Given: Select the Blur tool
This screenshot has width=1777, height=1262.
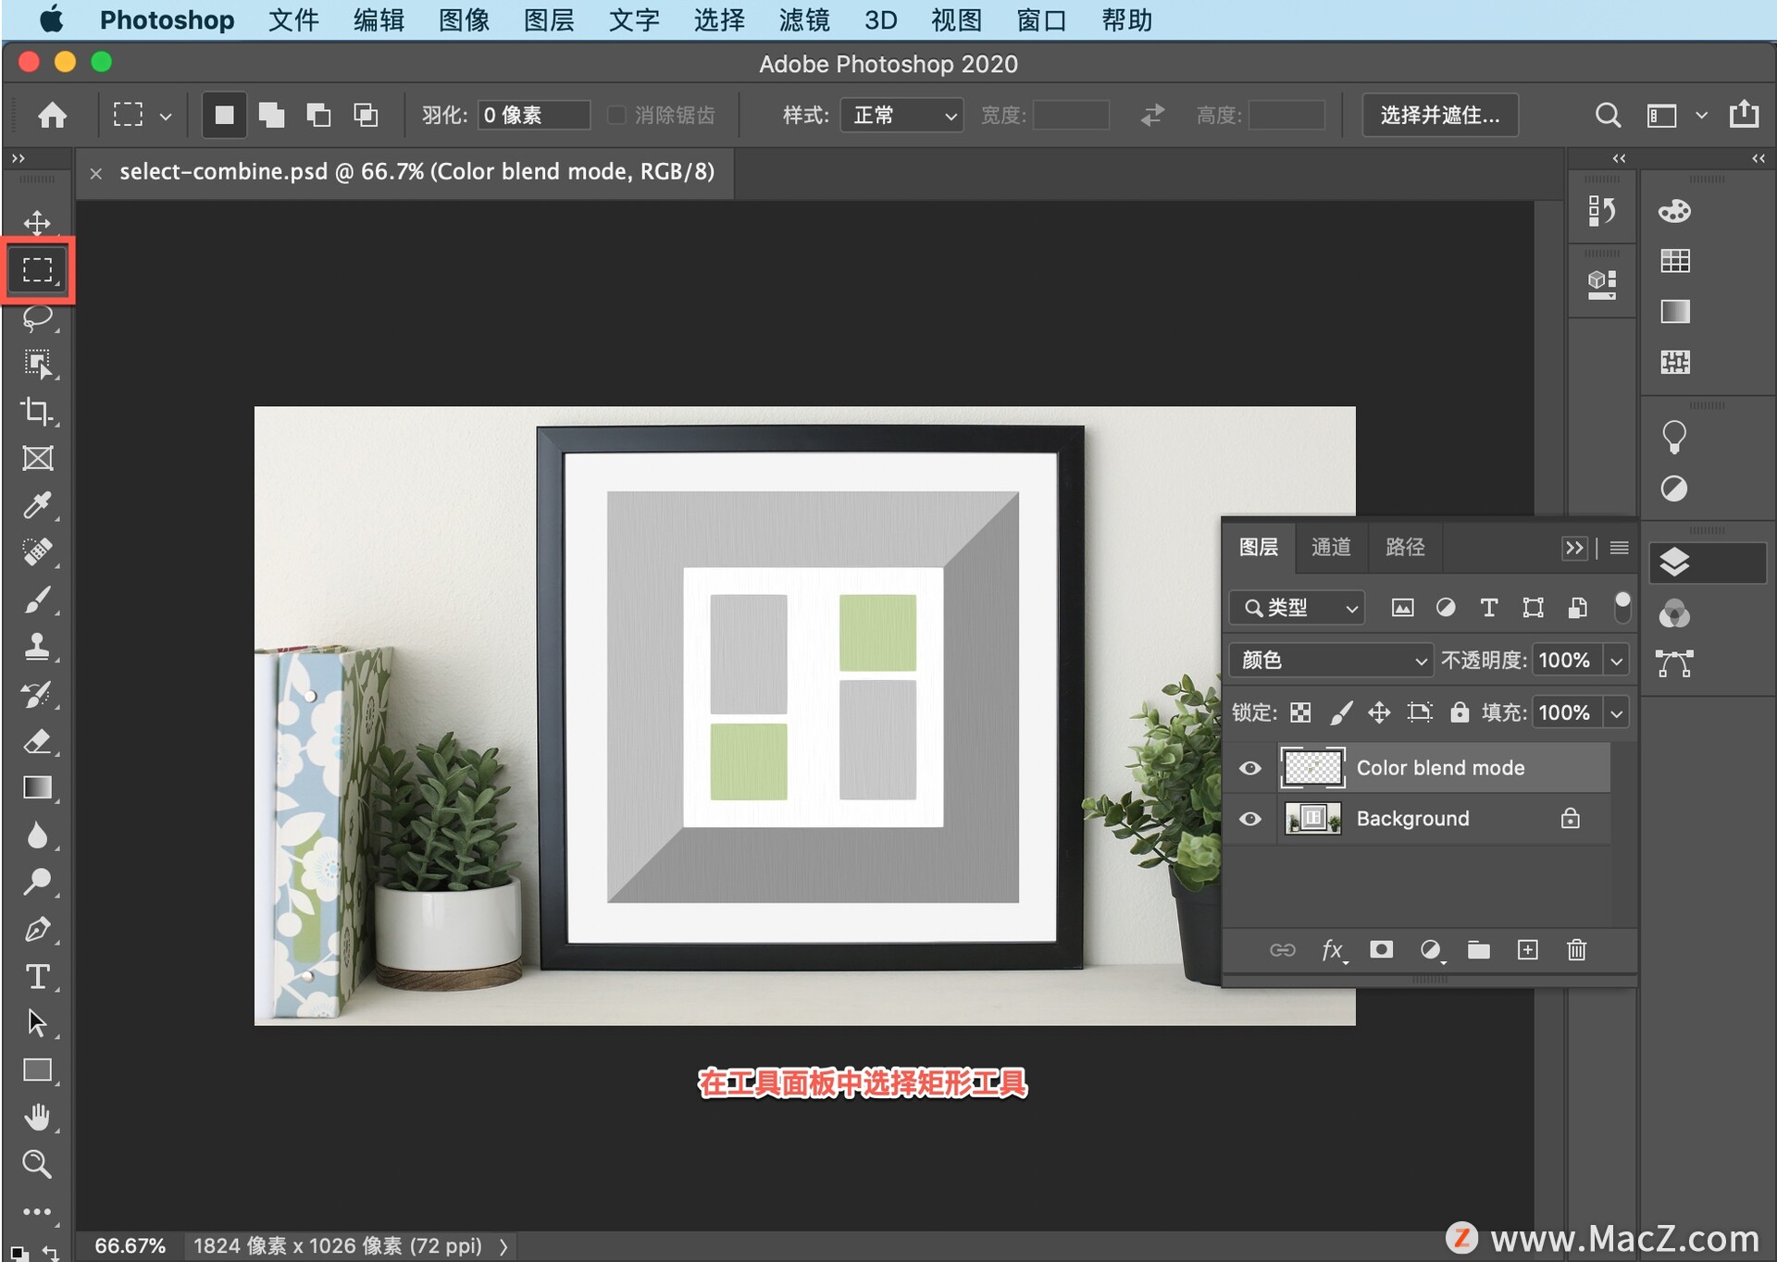Looking at the screenshot, I should point(37,835).
